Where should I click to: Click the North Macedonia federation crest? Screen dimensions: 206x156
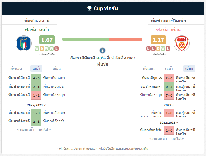[182, 43]
